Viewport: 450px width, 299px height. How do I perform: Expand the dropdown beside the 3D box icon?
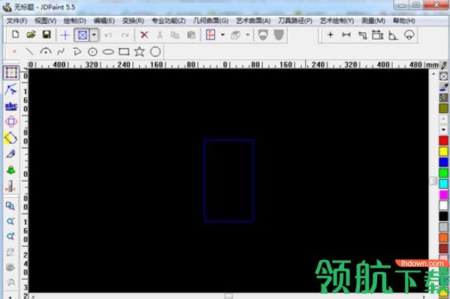pos(247,35)
